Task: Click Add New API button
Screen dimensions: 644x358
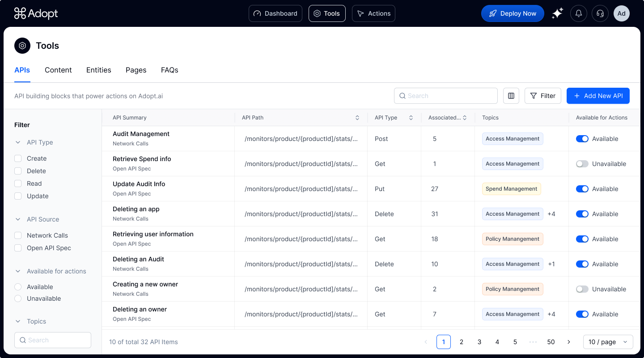Action: pos(598,96)
